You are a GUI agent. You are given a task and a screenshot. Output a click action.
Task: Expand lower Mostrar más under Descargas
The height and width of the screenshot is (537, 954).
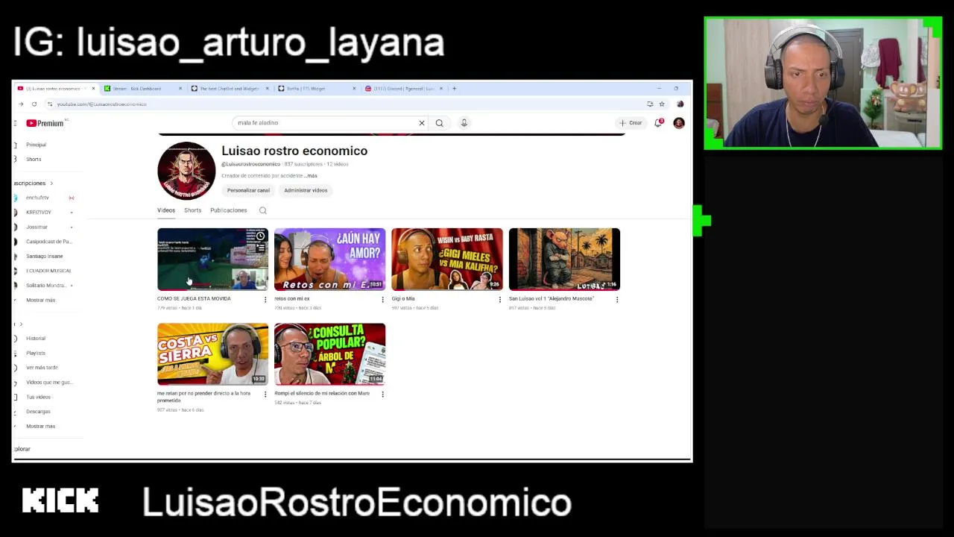tap(40, 426)
